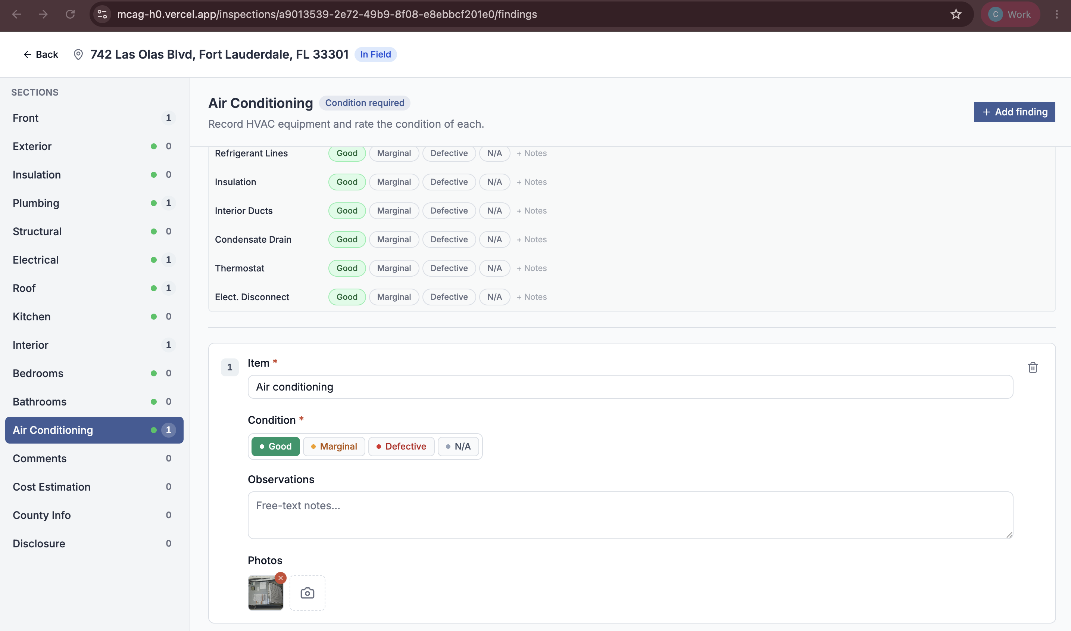Mark Interior Ducts as Defective

(449, 211)
